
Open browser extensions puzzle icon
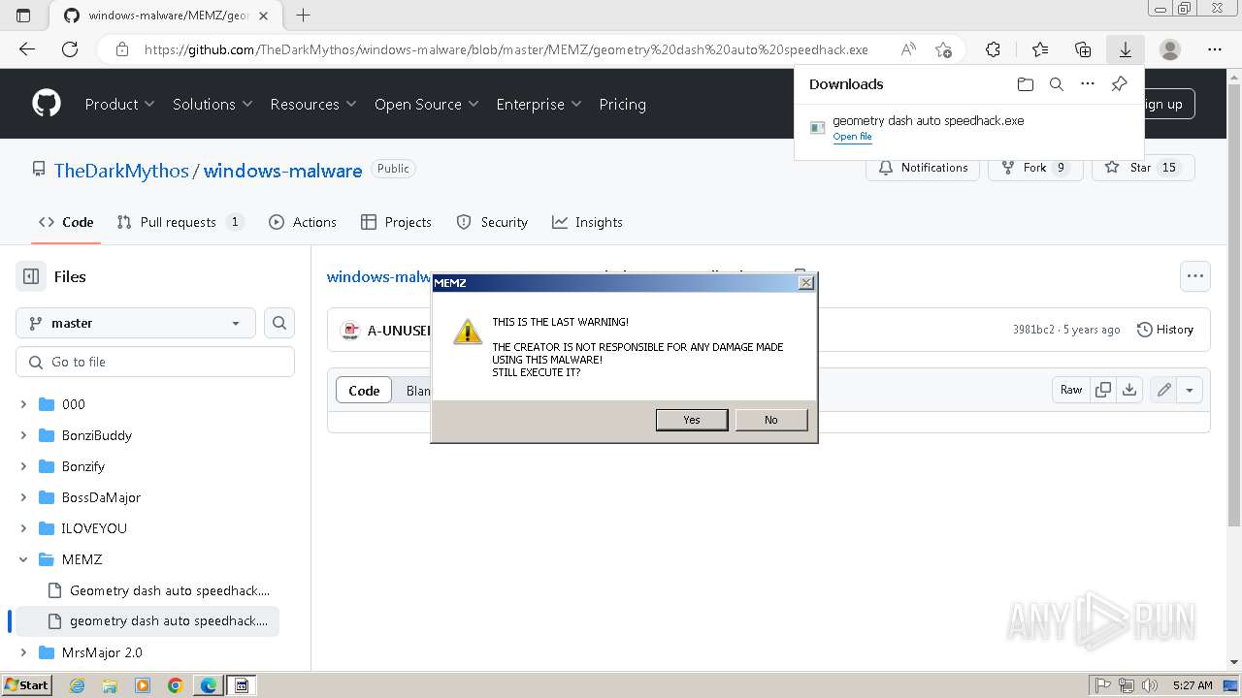pyautogui.click(x=993, y=49)
